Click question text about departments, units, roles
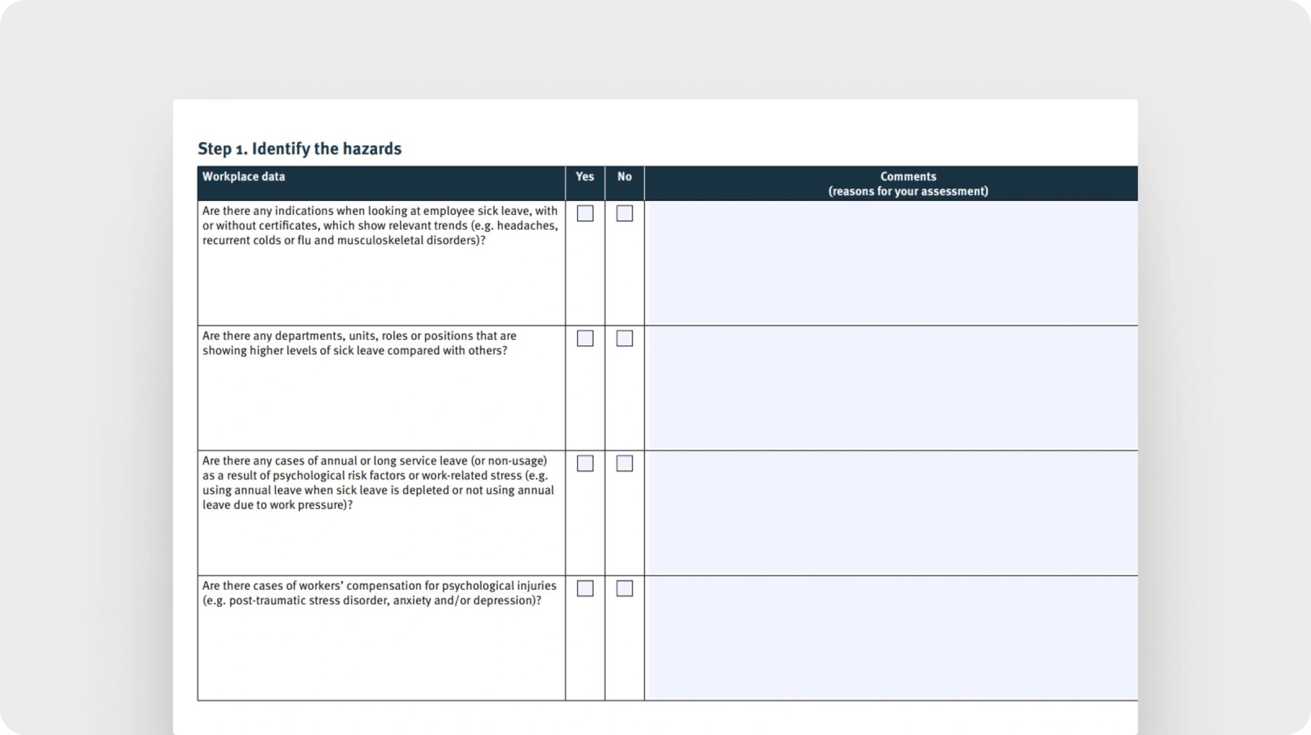This screenshot has height=735, width=1311. coord(359,343)
